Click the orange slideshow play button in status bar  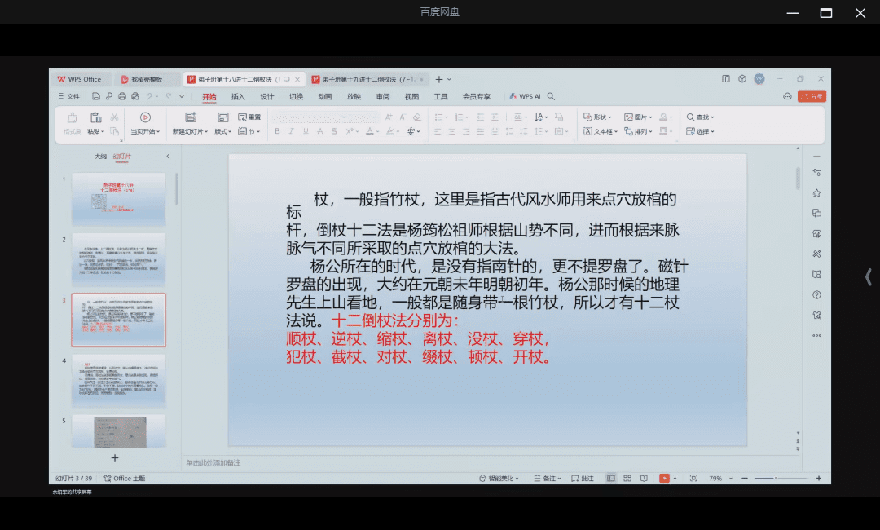[664, 478]
